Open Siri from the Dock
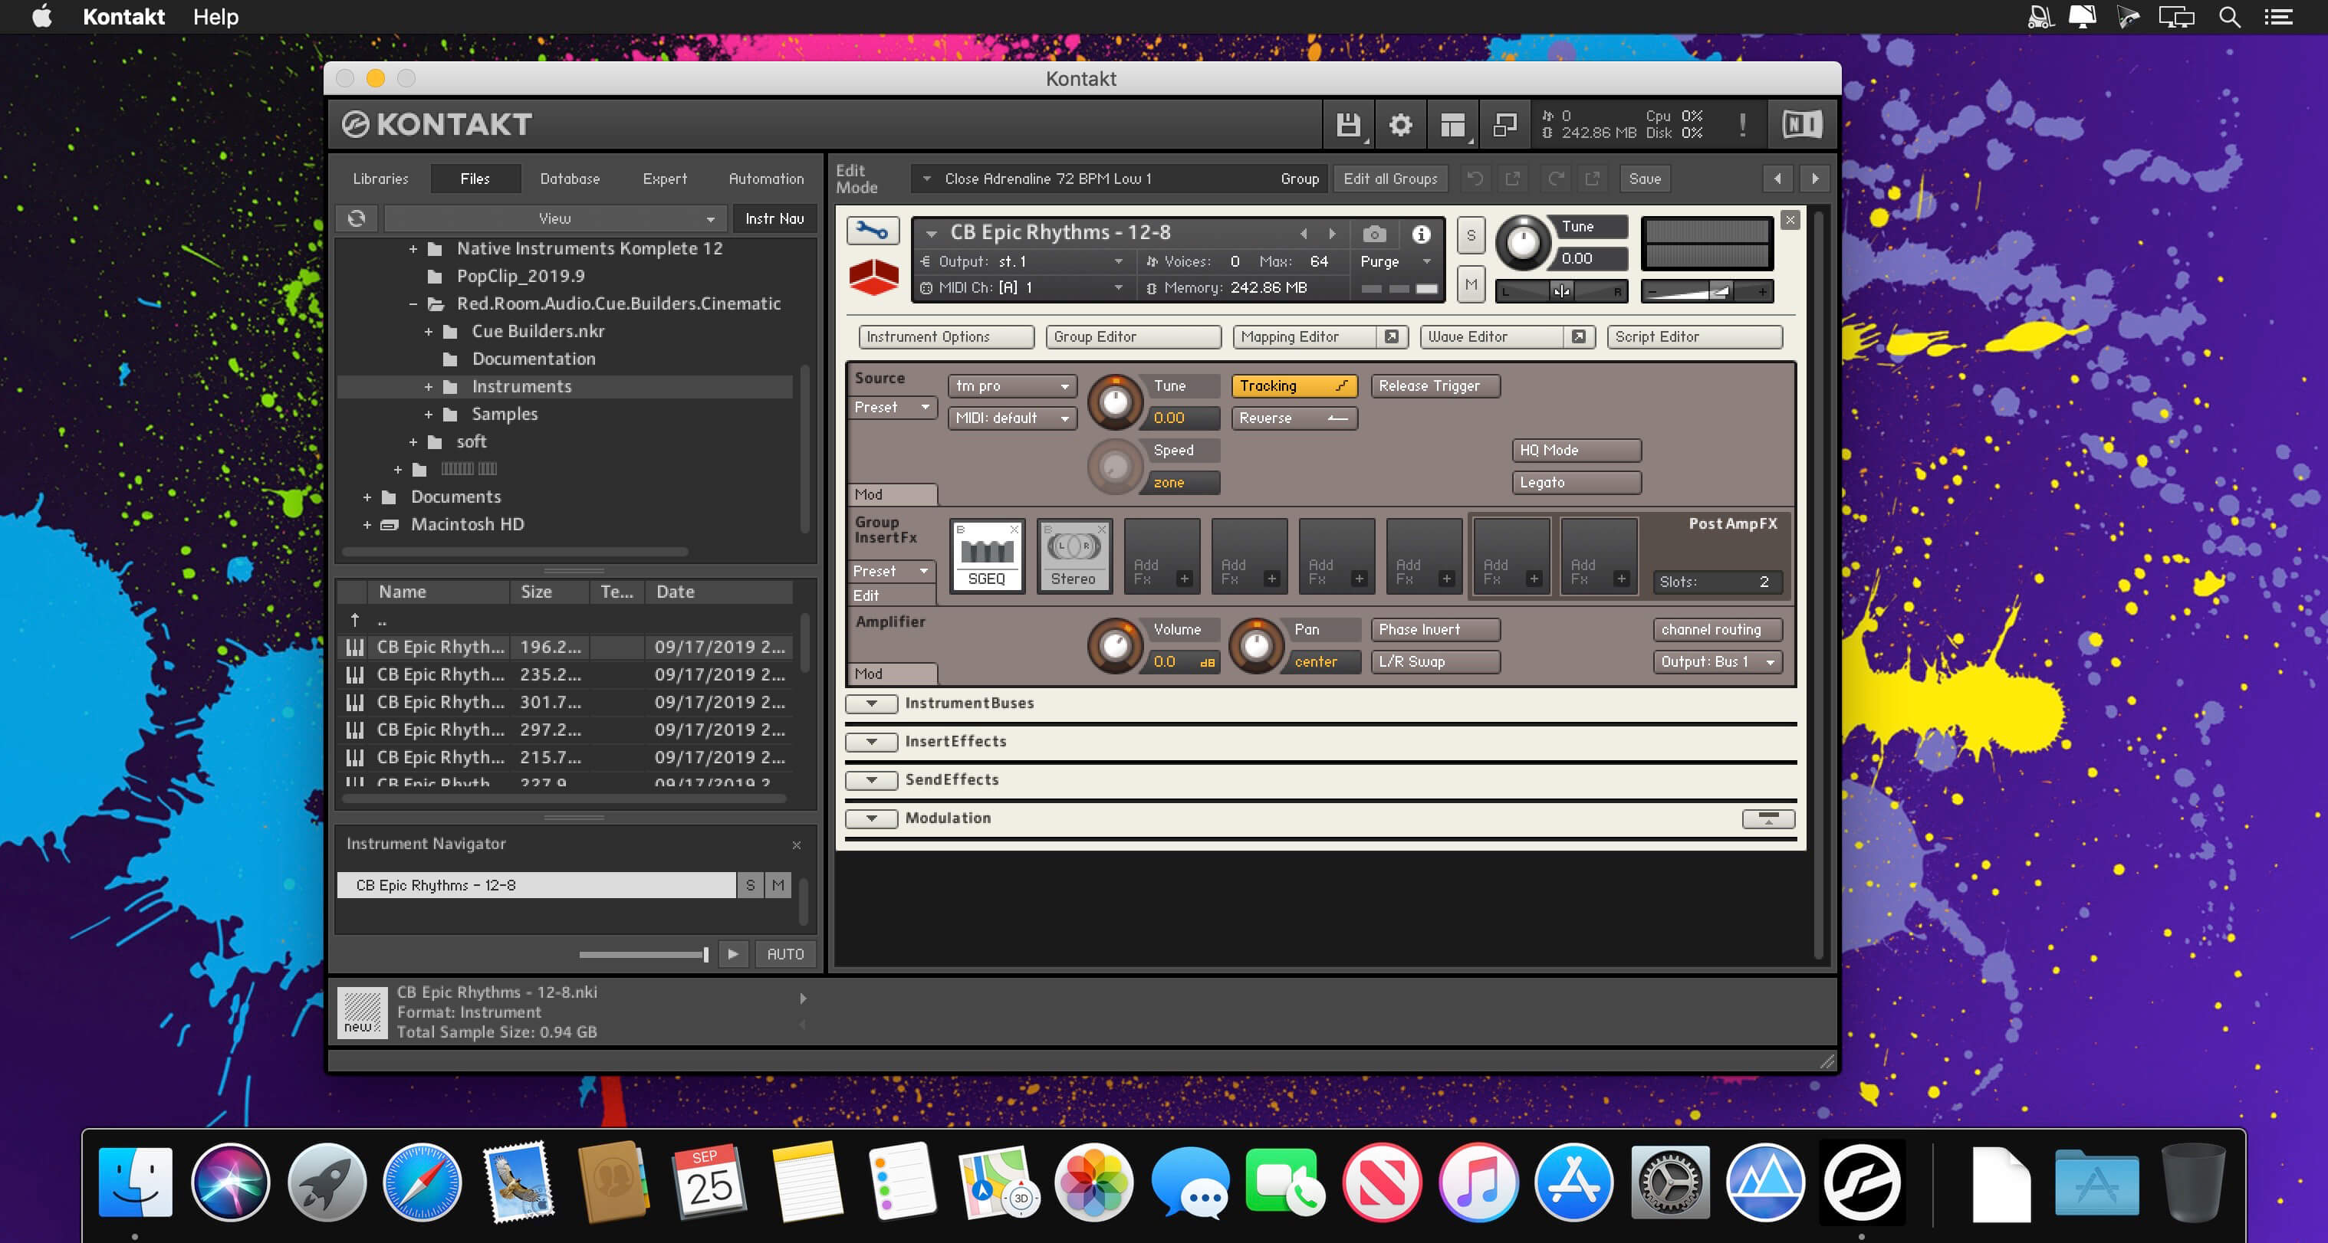Screen dimensions: 2328x1243 pyautogui.click(x=231, y=1182)
